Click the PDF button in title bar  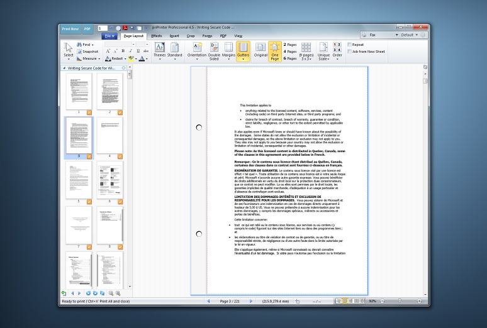(87, 29)
